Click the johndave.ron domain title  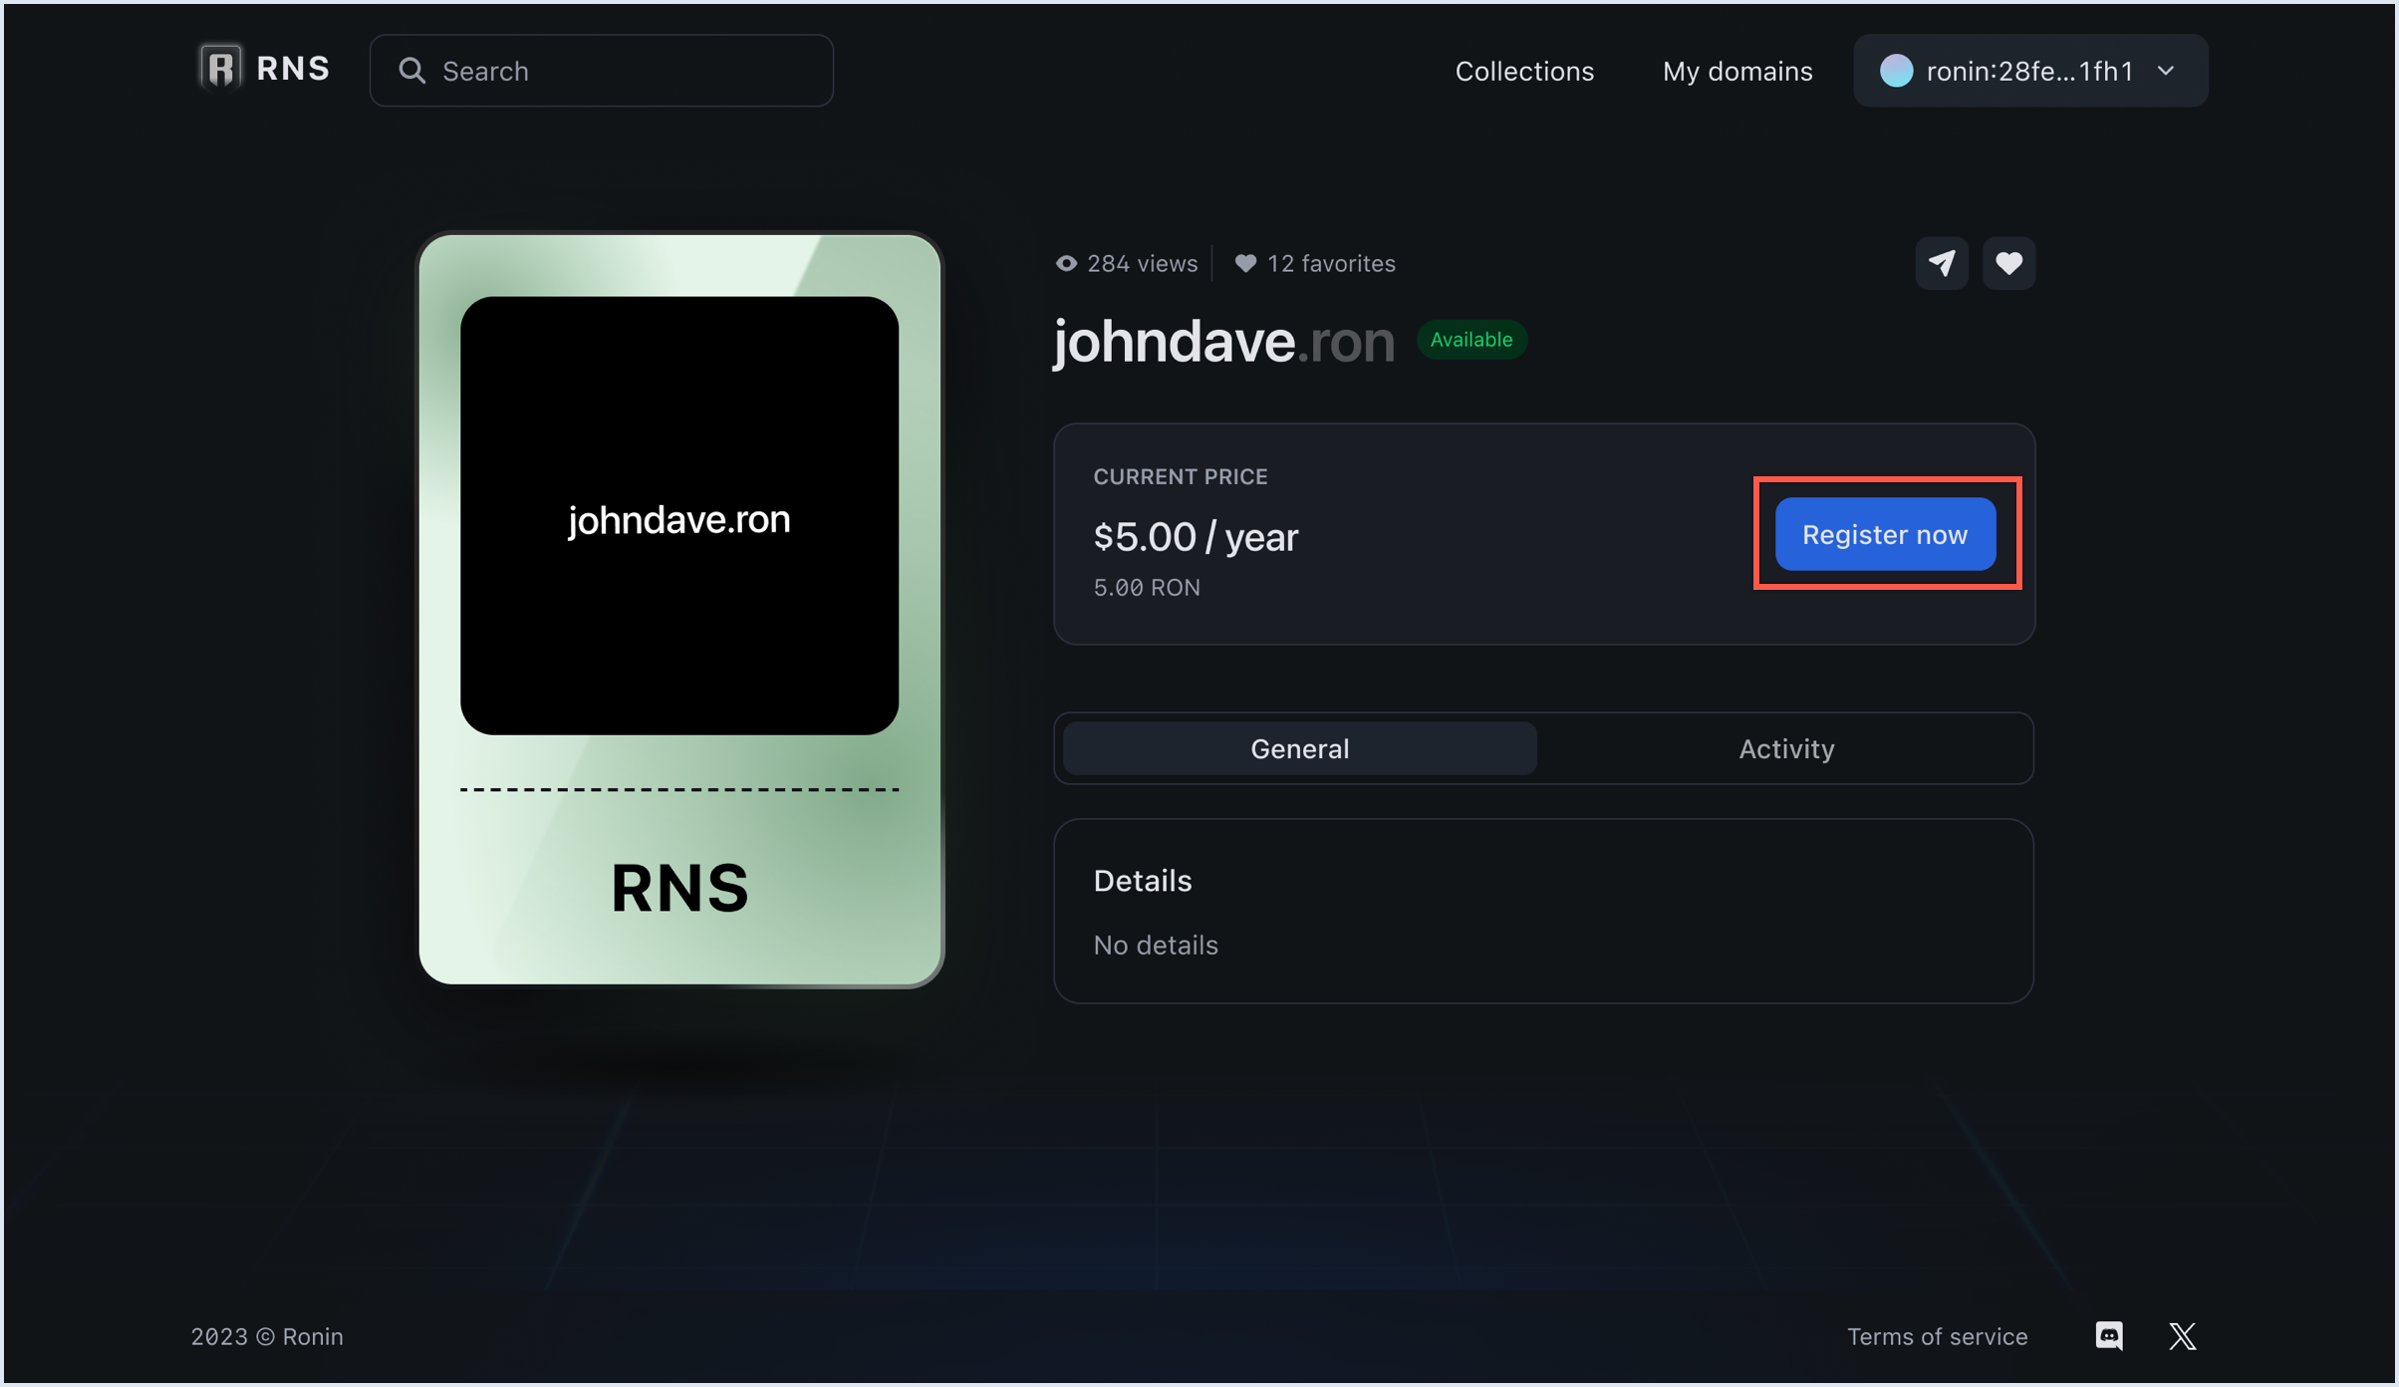pyautogui.click(x=1223, y=341)
